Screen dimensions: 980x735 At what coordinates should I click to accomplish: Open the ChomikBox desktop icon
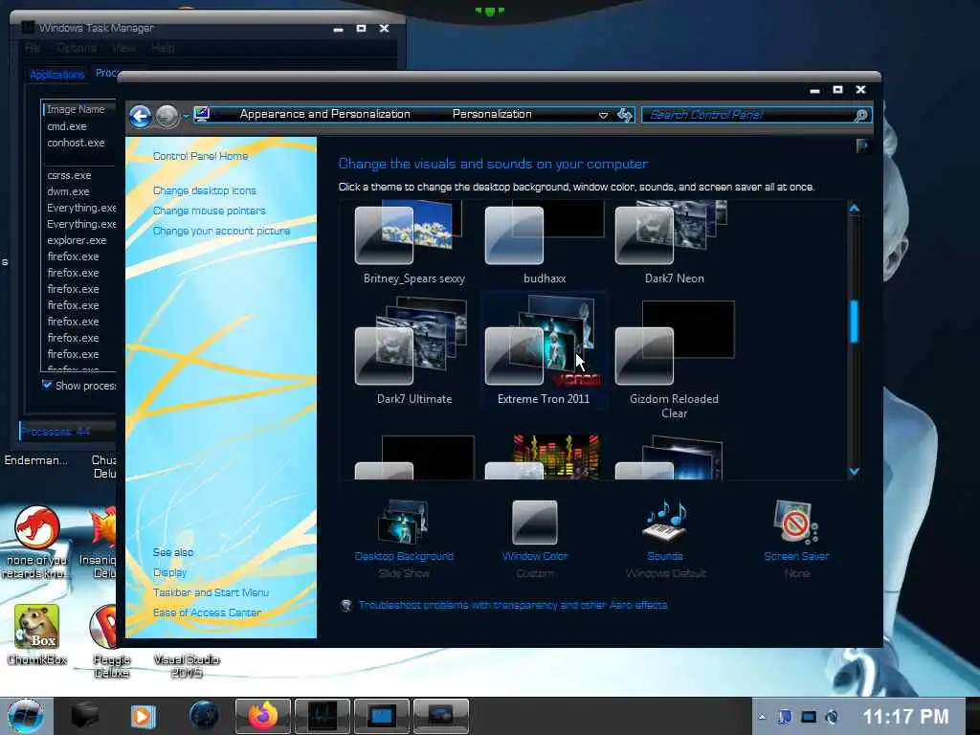37,635
